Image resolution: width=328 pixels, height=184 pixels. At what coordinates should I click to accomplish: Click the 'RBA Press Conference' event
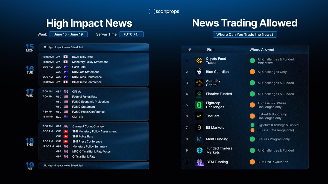coord(87,77)
